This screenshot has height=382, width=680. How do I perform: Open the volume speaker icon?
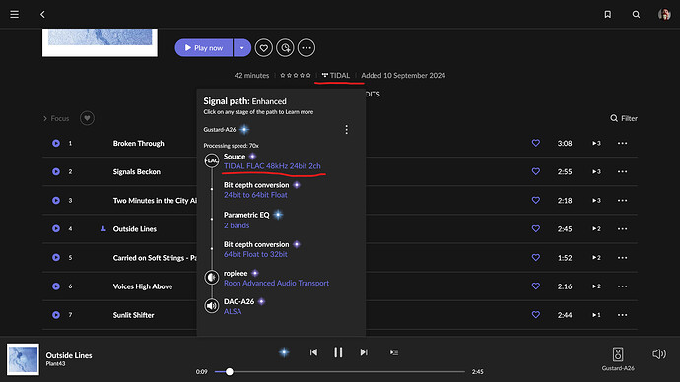[x=659, y=354]
